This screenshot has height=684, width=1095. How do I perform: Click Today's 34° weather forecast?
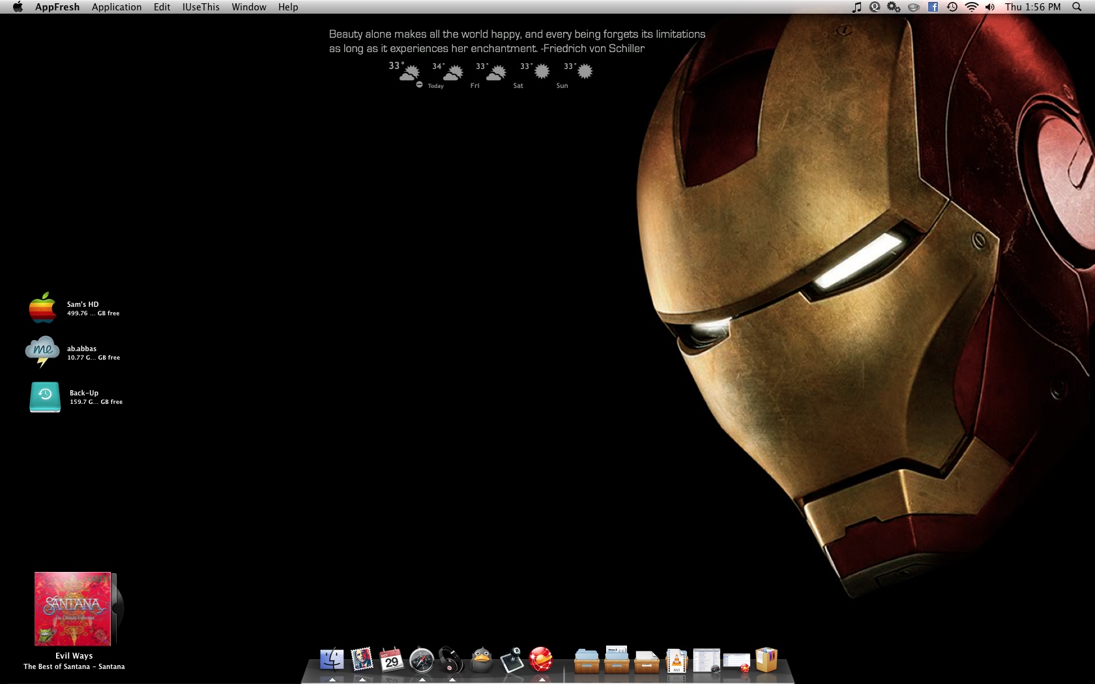pyautogui.click(x=447, y=76)
